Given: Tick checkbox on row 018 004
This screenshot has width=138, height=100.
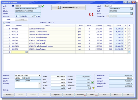Looking at the screenshot, I should point(129,35).
